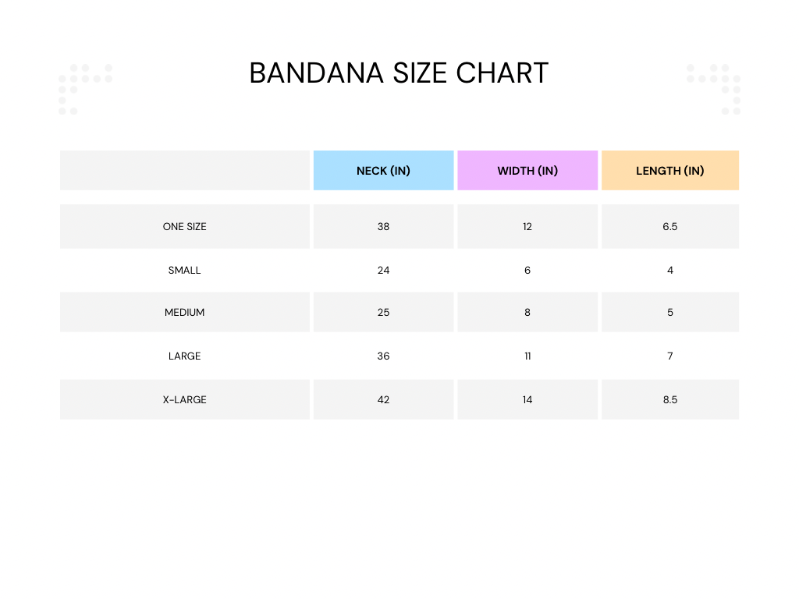
Task: Click the ONE SIZE row label
Action: click(185, 227)
